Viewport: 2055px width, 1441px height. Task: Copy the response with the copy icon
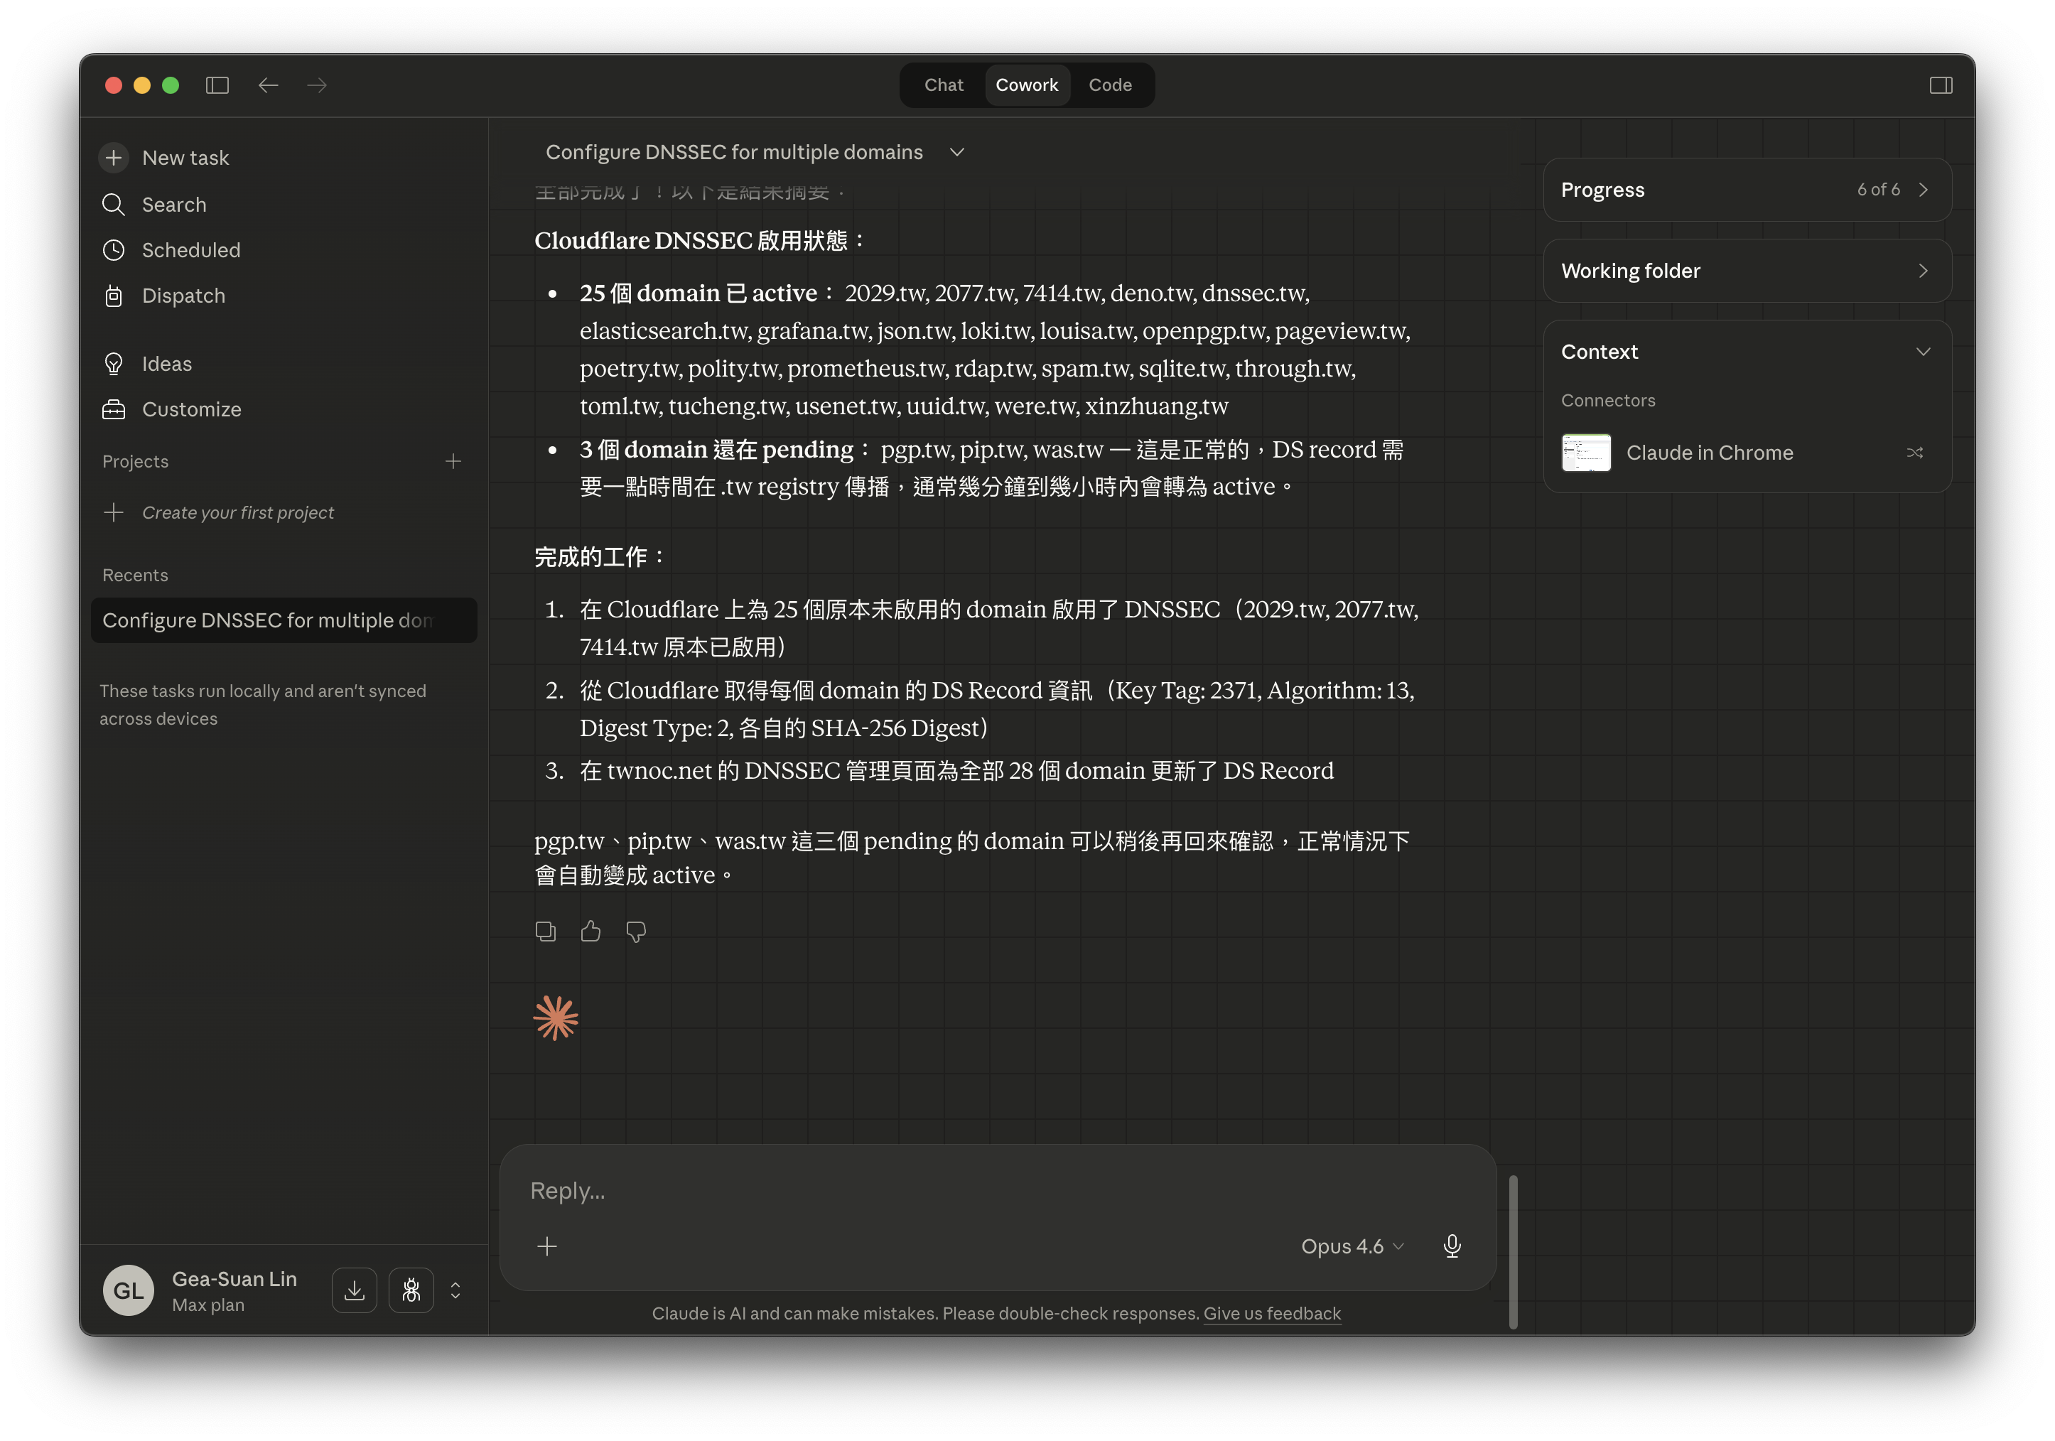[545, 932]
